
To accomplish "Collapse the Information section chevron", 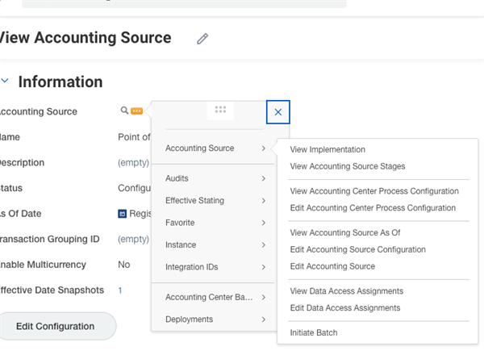I will point(5,81).
